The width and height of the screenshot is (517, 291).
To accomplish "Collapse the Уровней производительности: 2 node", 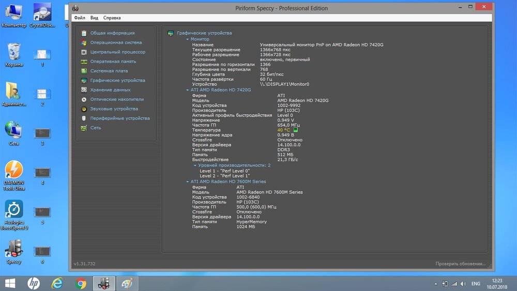I will pyautogui.click(x=195, y=165).
